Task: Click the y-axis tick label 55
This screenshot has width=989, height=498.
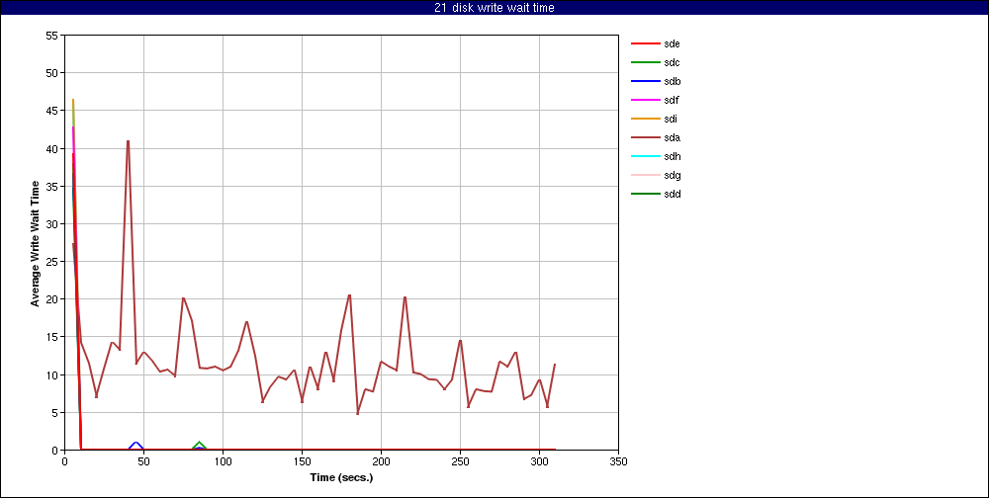Action: point(52,36)
